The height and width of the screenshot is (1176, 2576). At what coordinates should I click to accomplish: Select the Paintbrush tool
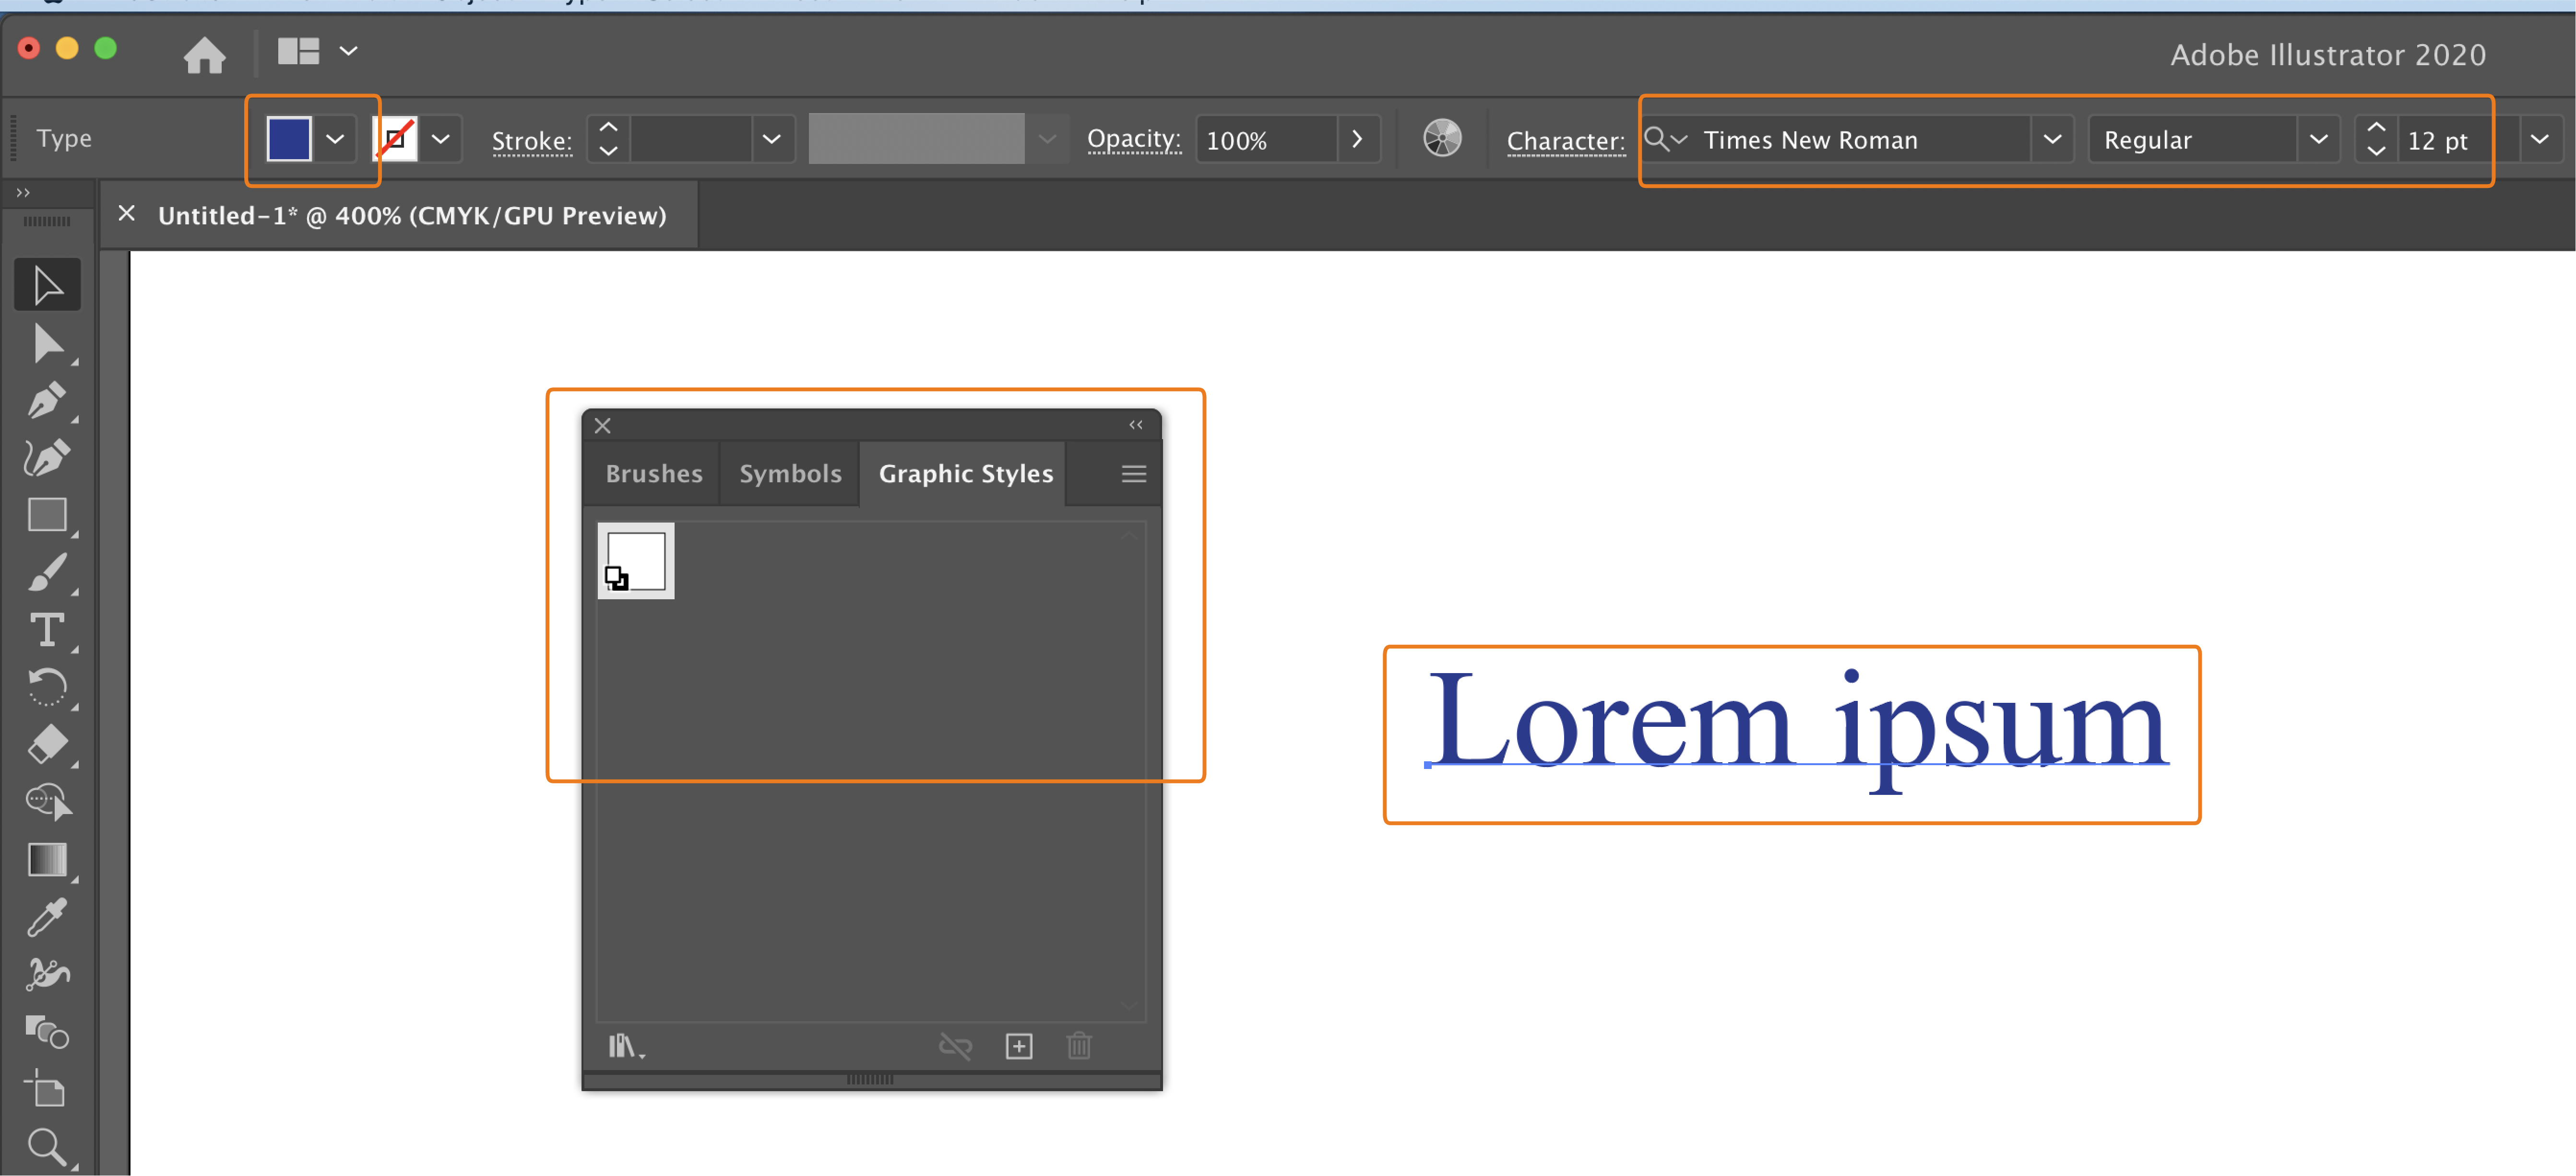47,572
